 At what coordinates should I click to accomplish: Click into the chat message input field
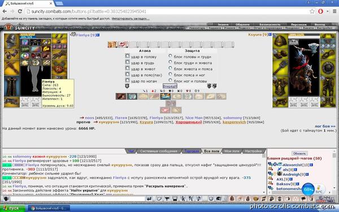(x=77, y=198)
